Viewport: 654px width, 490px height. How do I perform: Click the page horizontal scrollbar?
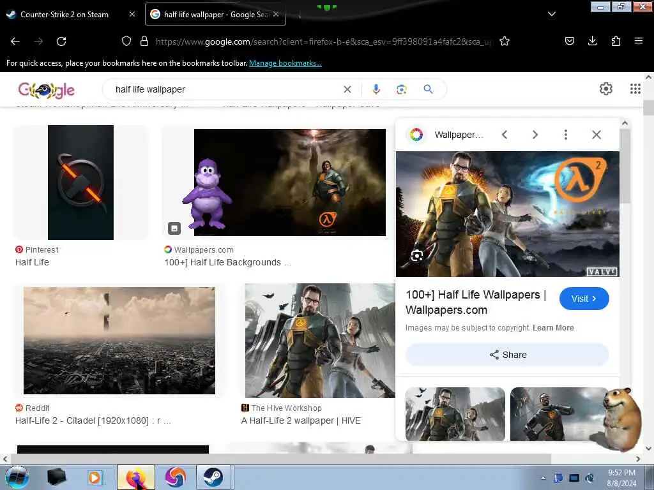pos(280,459)
